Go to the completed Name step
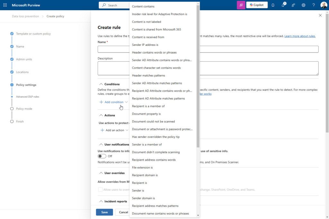 [20, 46]
